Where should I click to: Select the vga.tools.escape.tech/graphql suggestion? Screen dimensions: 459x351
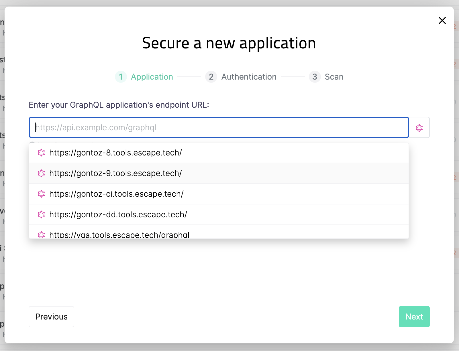119,234
